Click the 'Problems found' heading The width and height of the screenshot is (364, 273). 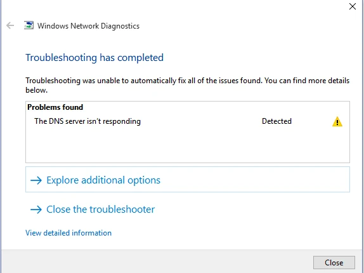point(55,107)
